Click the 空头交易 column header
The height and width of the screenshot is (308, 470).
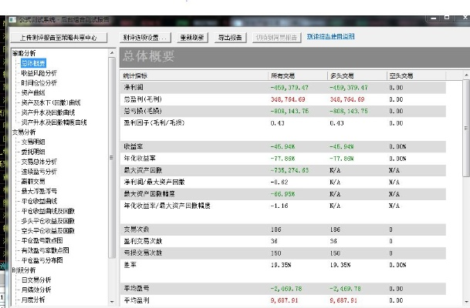pos(402,76)
